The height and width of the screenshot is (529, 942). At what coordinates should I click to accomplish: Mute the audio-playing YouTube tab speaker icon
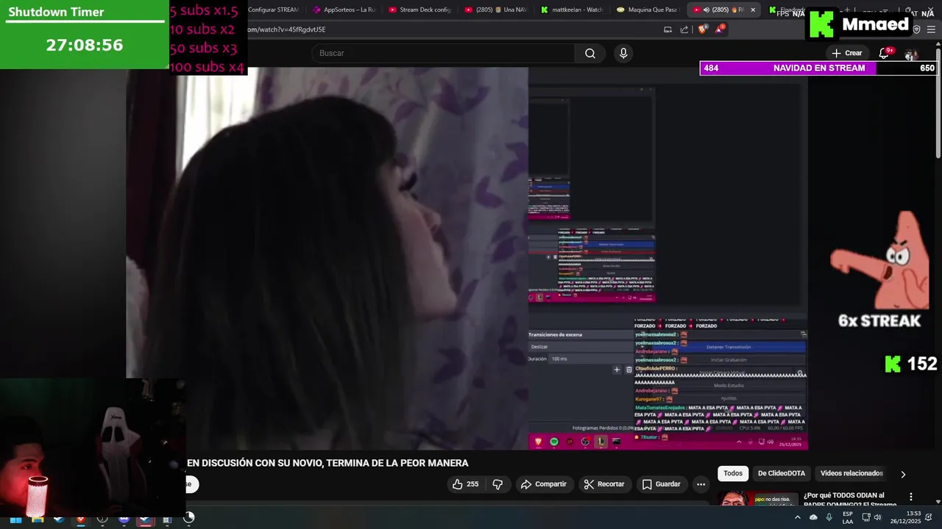tap(706, 10)
